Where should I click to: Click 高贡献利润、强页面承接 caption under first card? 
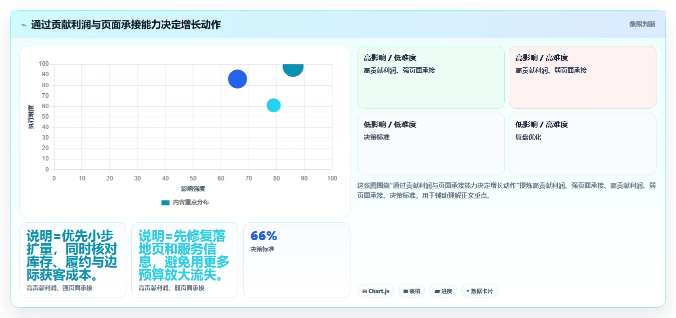[59, 288]
